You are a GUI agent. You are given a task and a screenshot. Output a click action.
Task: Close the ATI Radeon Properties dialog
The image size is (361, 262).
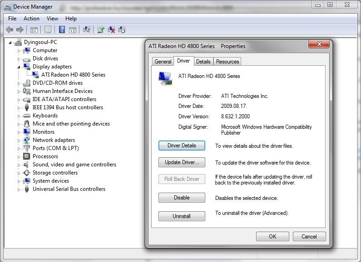(319, 44)
